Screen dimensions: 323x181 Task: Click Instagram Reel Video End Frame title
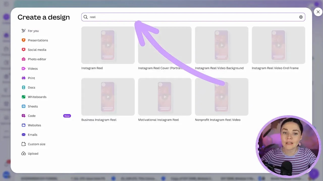(275, 68)
